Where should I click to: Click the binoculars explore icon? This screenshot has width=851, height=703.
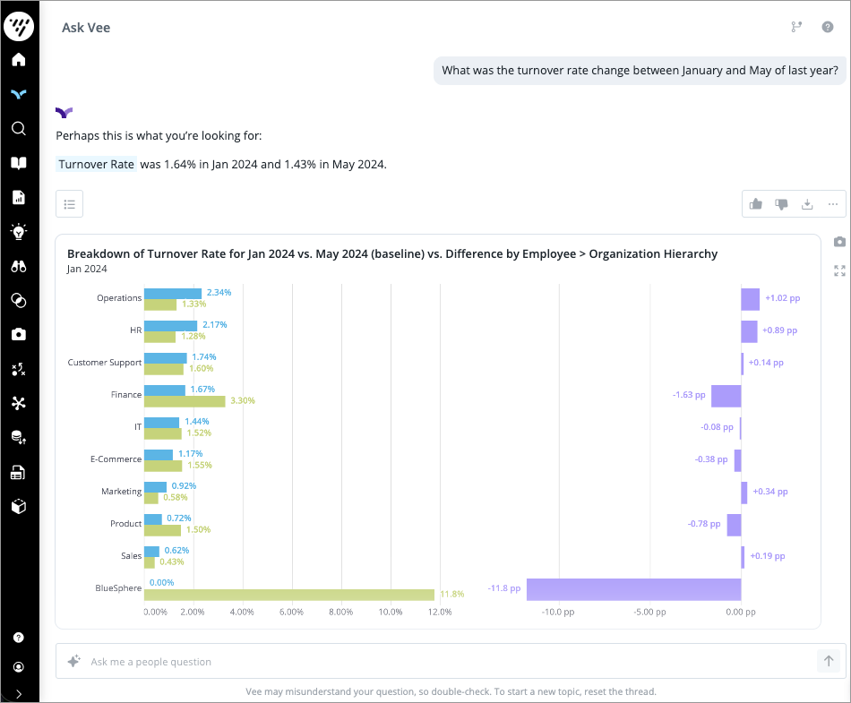click(x=19, y=266)
